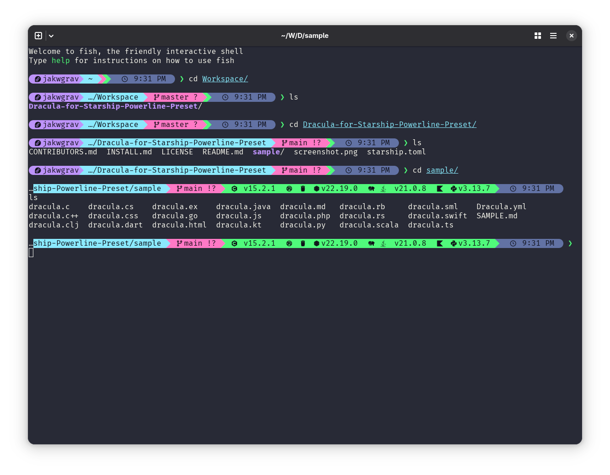This screenshot has width=610, height=475.
Task: Click the dracula.js file name
Action: (239, 216)
